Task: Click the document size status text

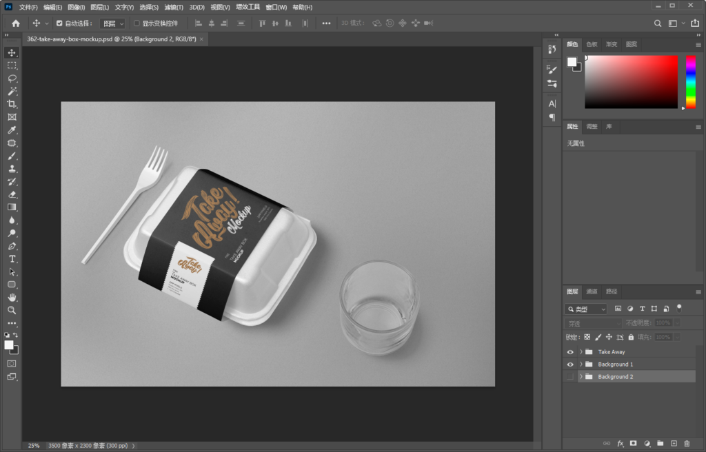Action: pos(88,446)
